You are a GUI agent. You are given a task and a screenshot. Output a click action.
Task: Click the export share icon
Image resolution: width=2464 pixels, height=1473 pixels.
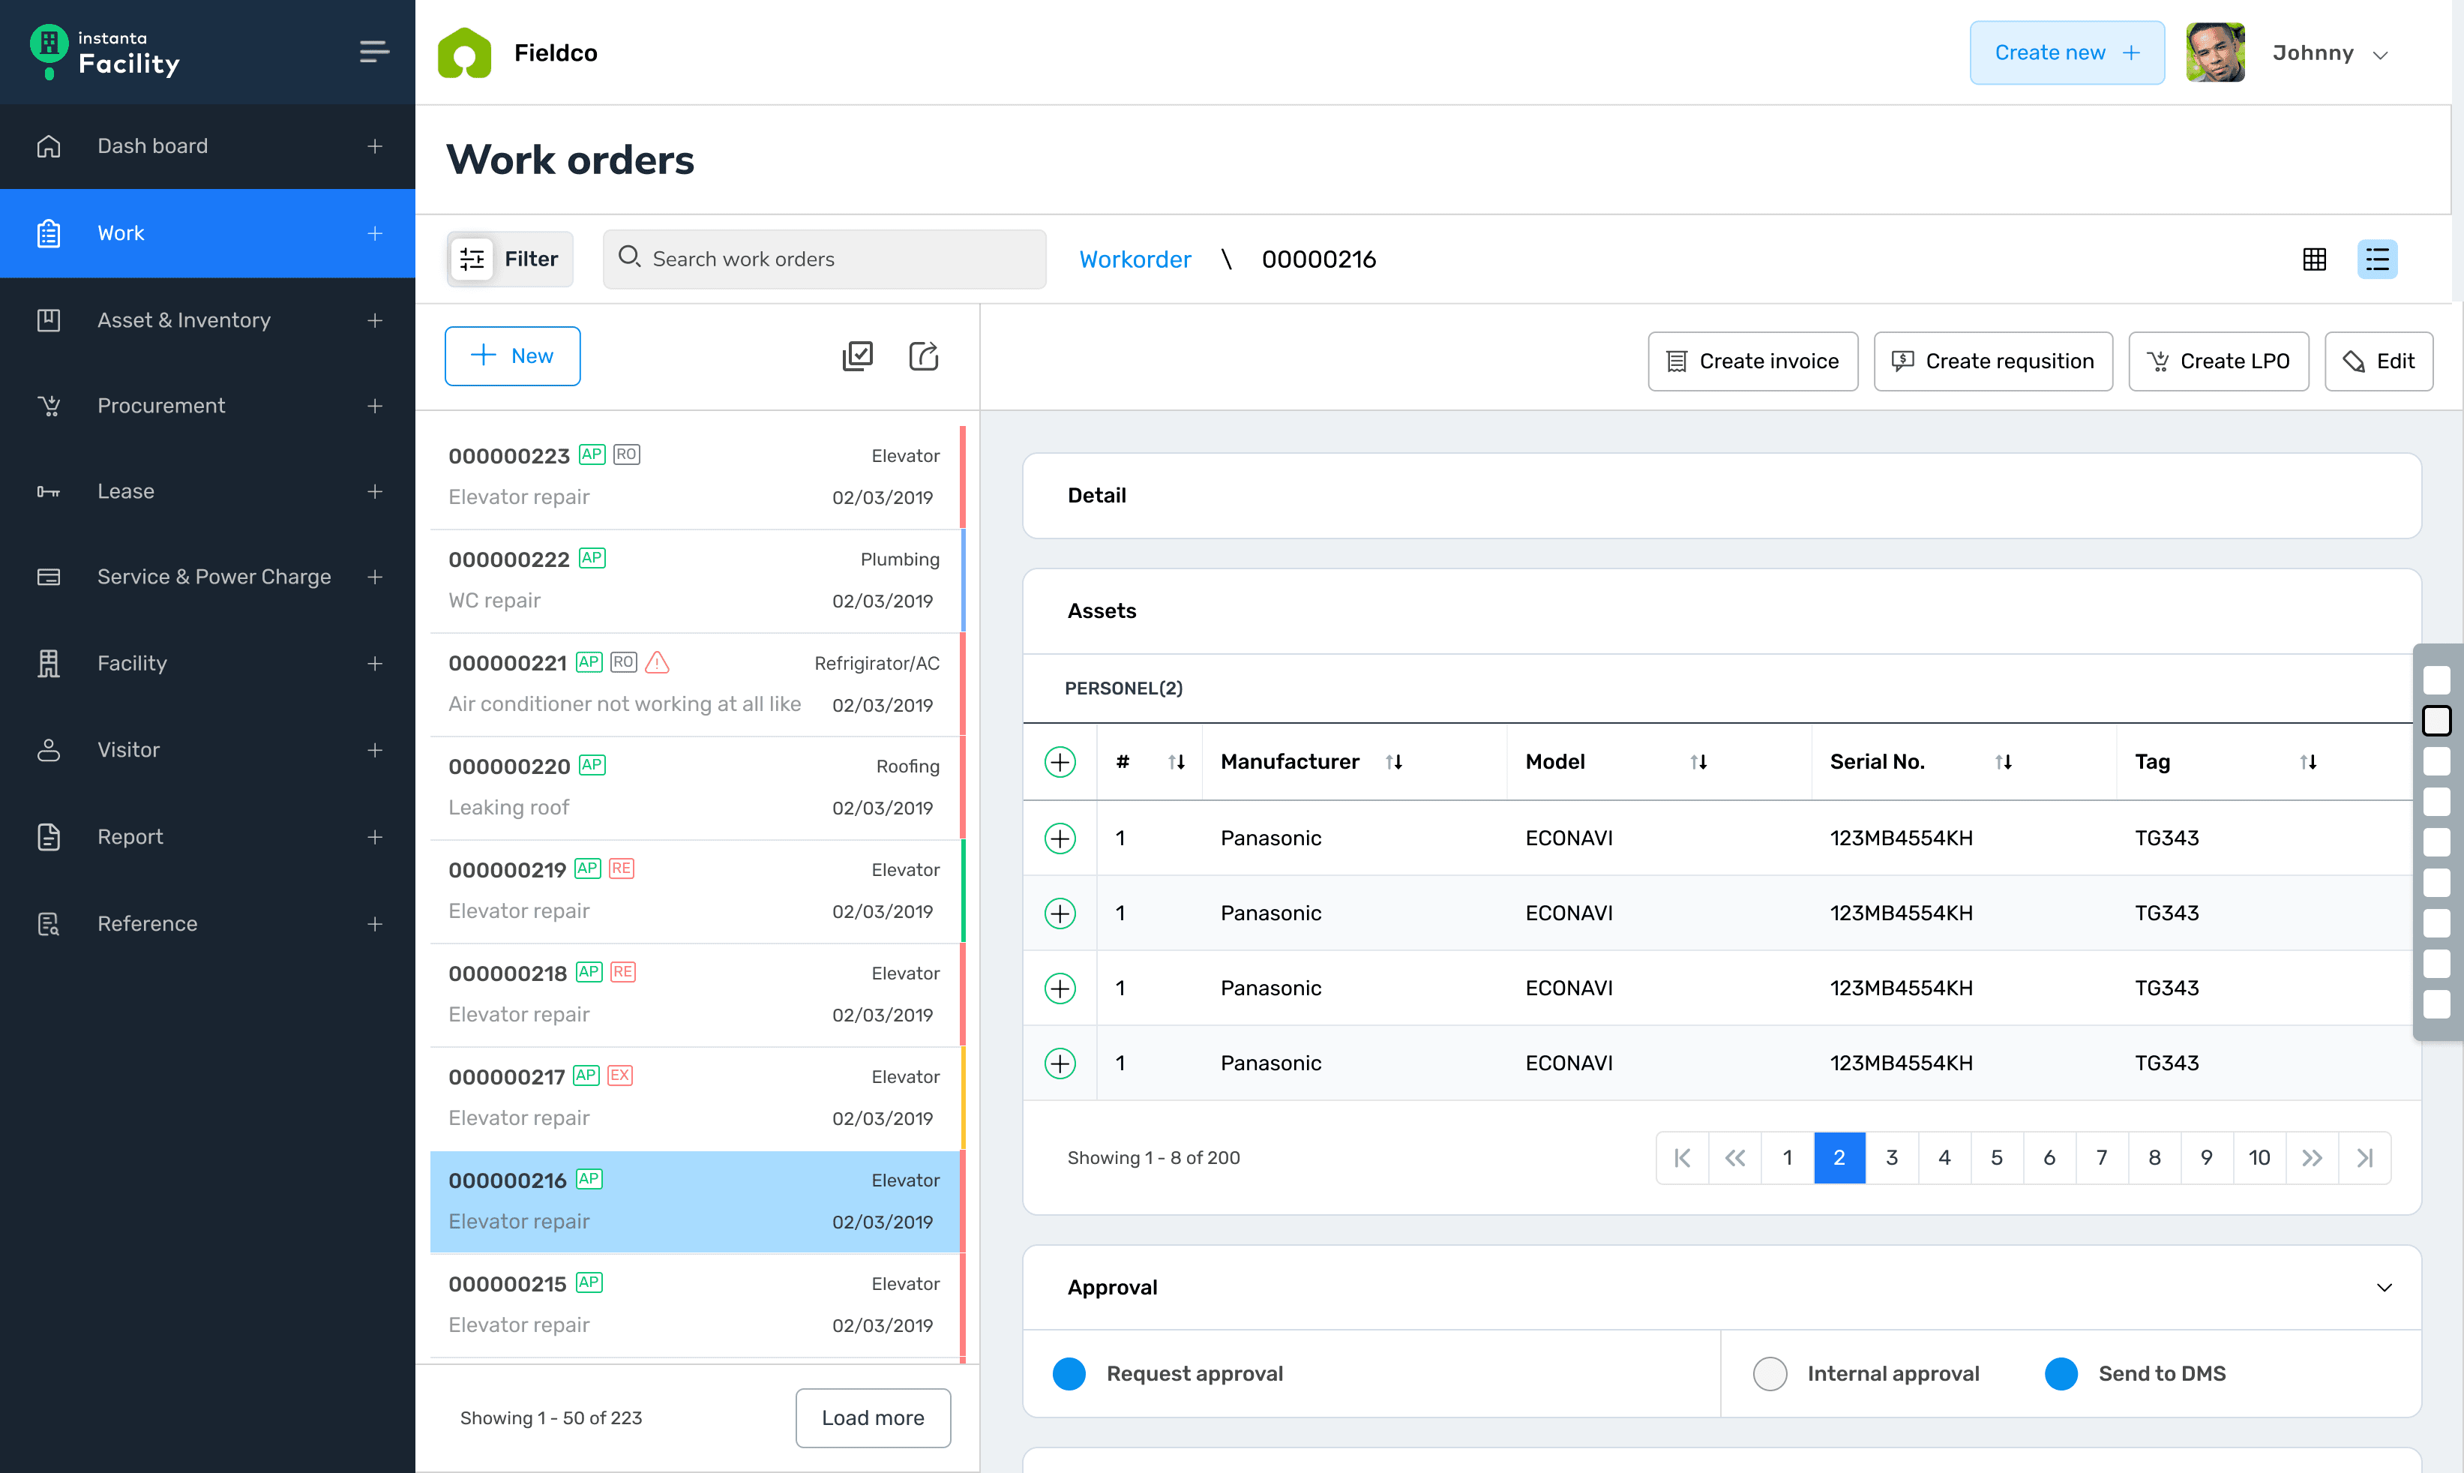point(923,356)
